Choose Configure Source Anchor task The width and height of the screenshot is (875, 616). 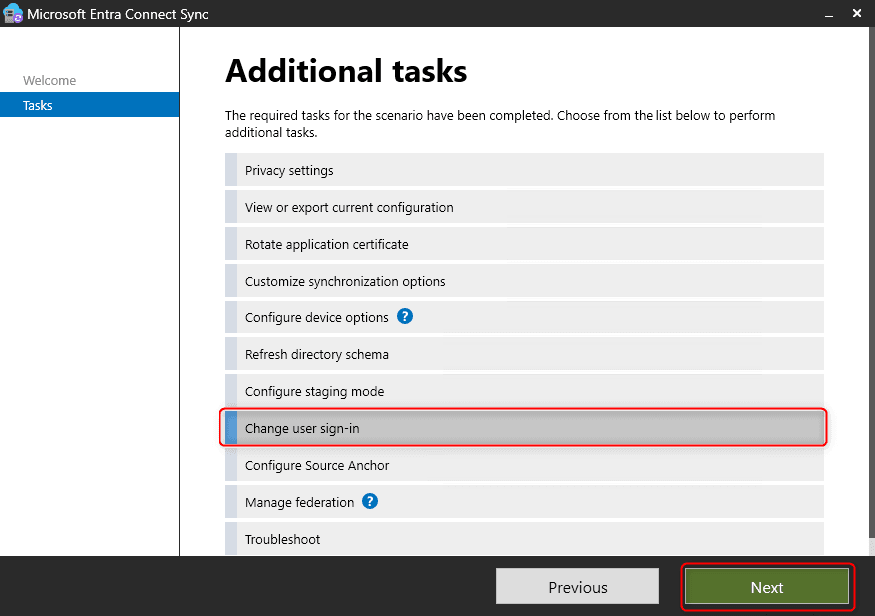click(x=317, y=465)
